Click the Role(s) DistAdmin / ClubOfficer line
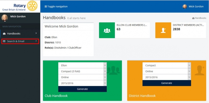Image resolution: width=209 pixels, height=103 pixels. point(63,48)
